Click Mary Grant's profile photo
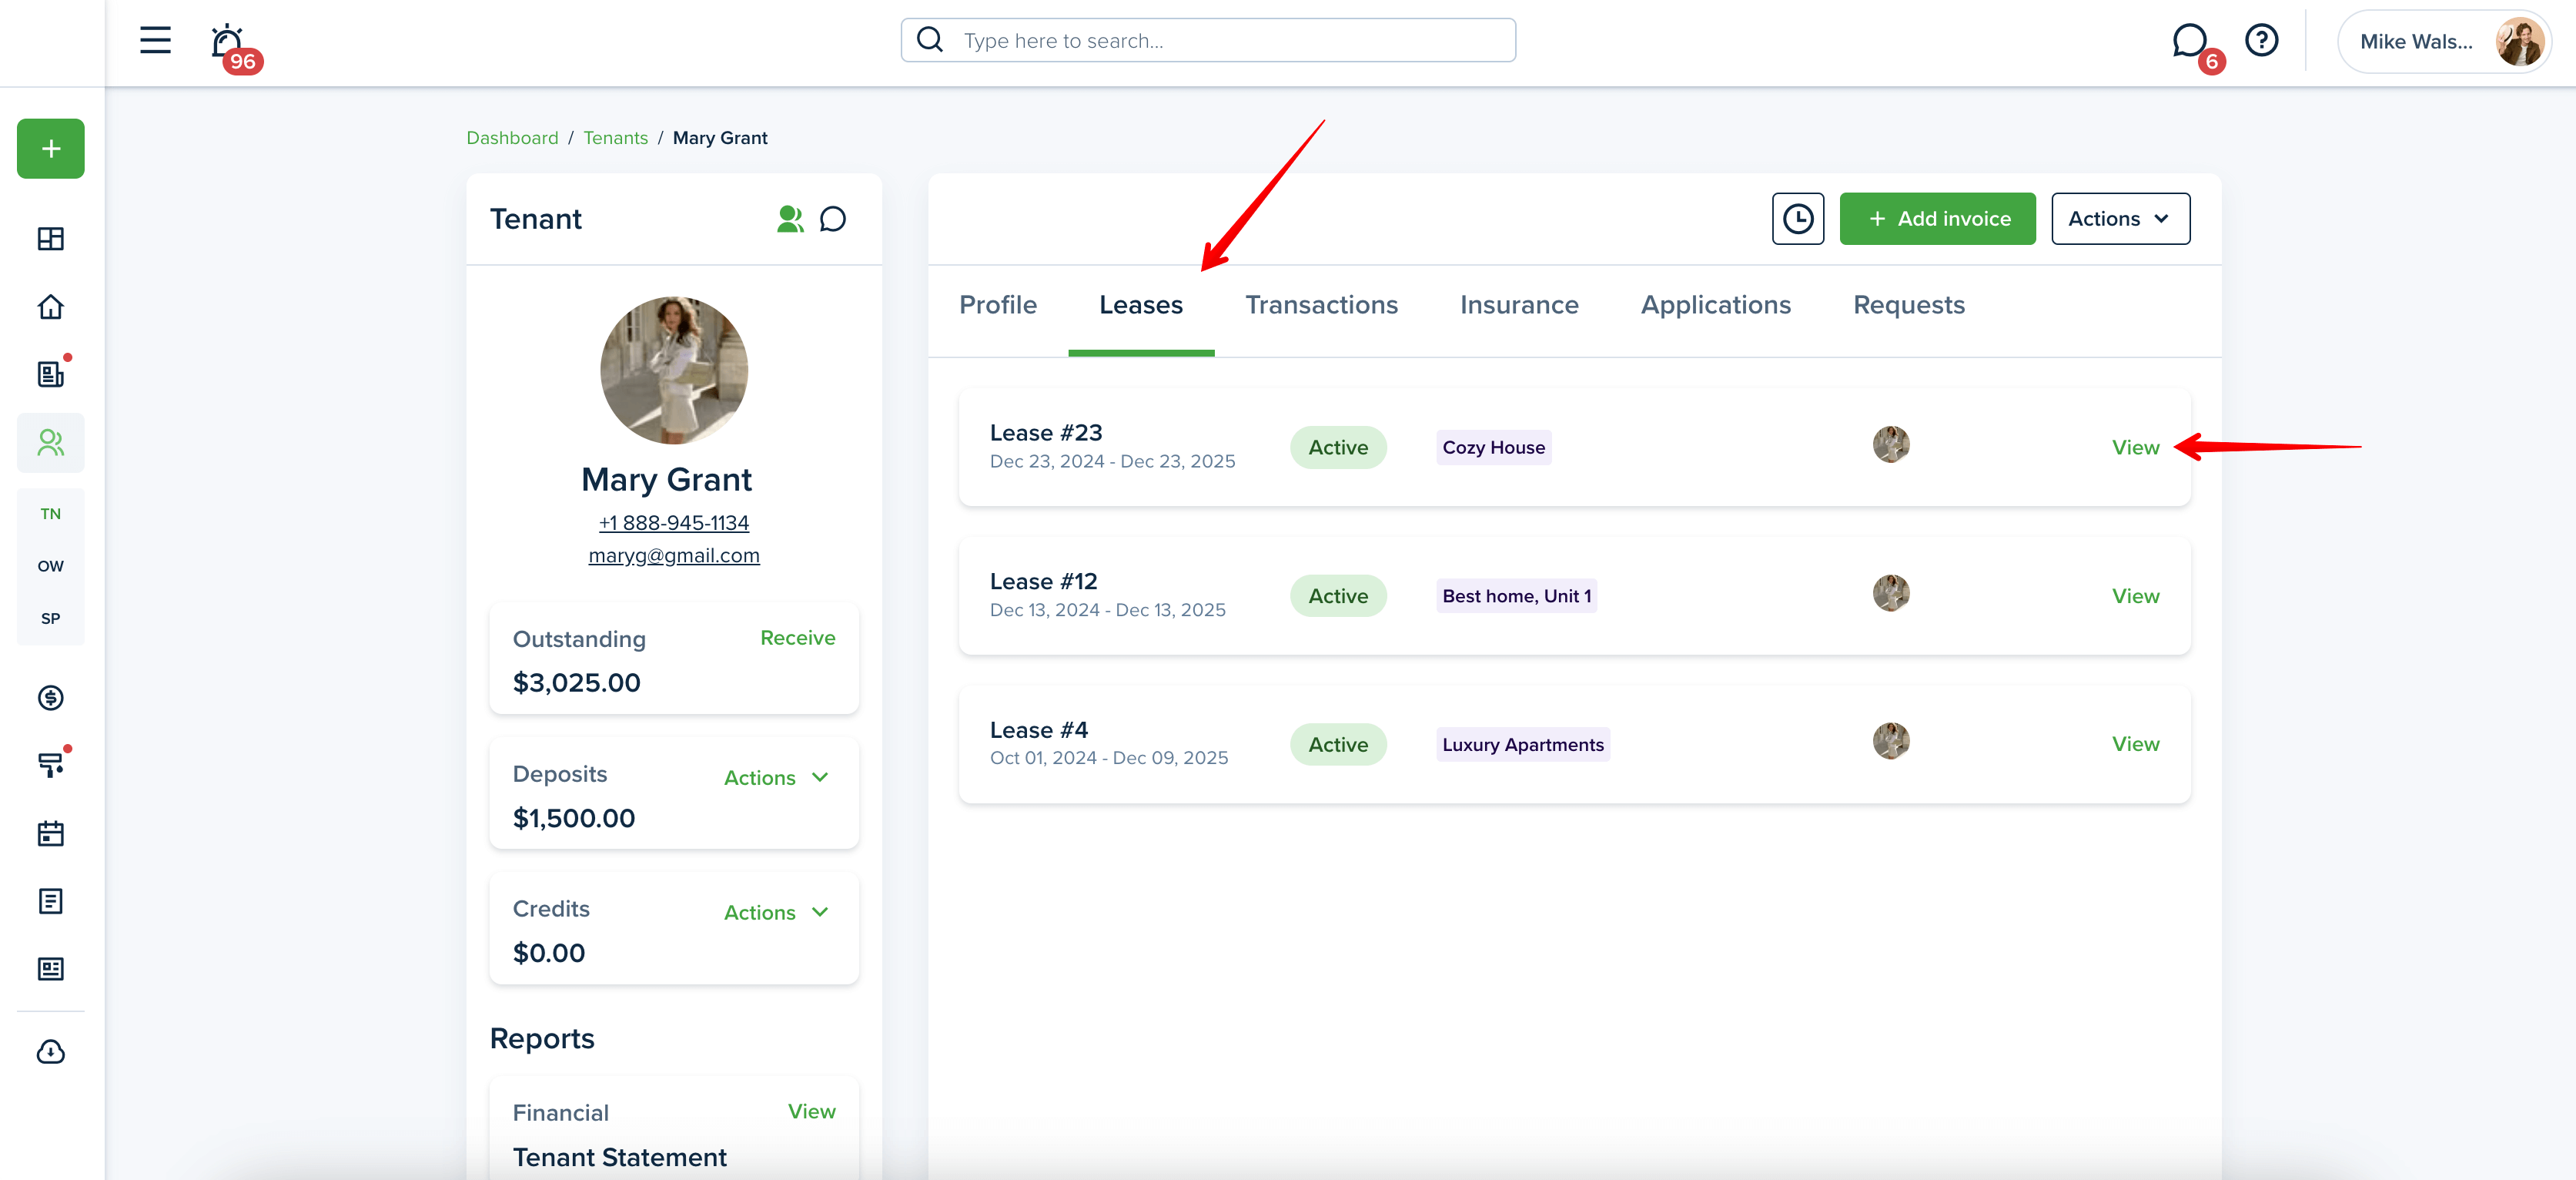 click(674, 370)
